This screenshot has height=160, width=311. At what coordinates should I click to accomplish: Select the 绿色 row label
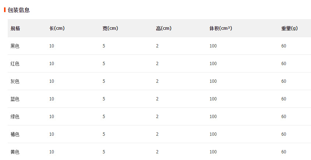point(15,117)
